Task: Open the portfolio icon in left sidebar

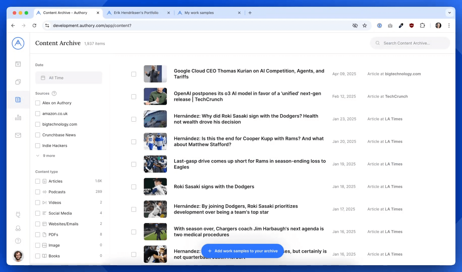Action: 18,64
